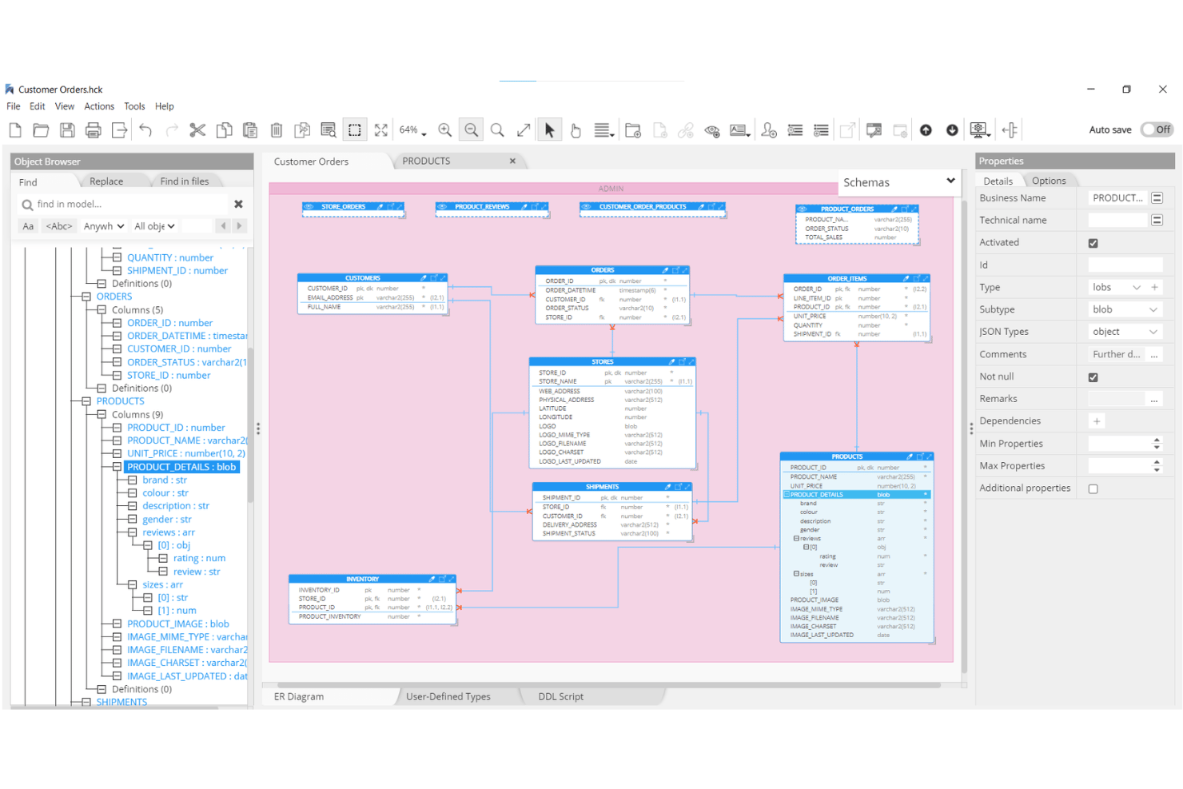Copy the selected object

[225, 130]
